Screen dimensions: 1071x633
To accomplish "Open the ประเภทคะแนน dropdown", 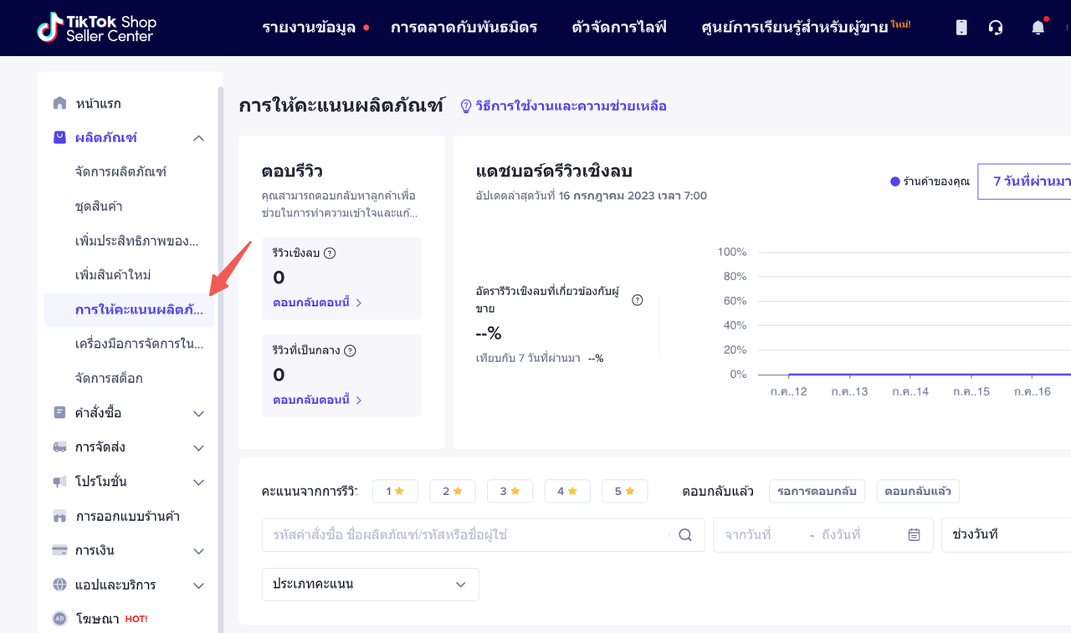I will 370,585.
